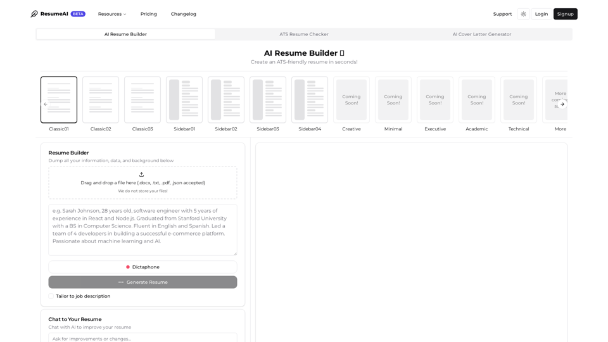Image resolution: width=608 pixels, height=342 pixels.
Task: Choose the Classic02 resume template
Action: pos(101,100)
